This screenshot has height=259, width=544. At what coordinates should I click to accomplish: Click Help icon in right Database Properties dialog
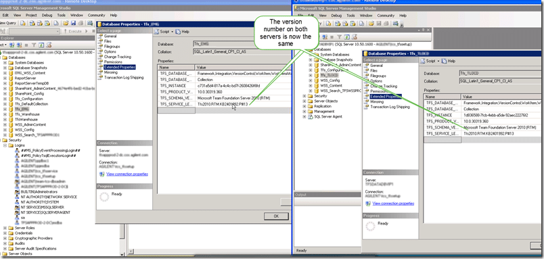tap(448, 61)
